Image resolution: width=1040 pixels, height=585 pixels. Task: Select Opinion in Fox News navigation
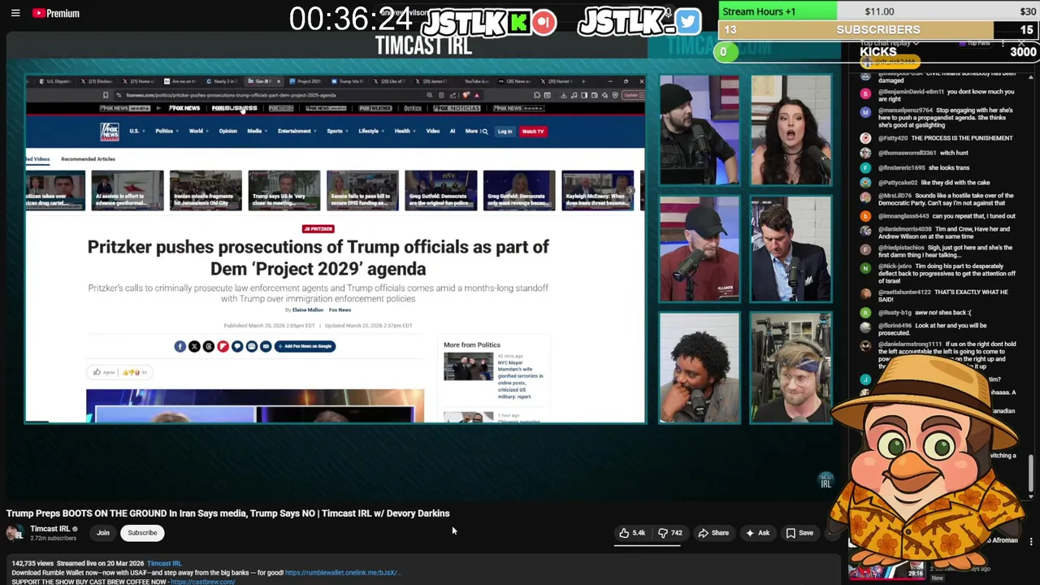[227, 131]
